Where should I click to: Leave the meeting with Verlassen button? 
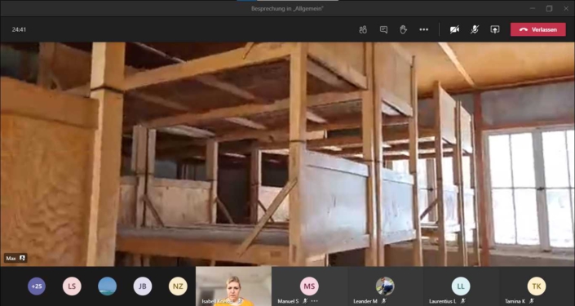(538, 29)
